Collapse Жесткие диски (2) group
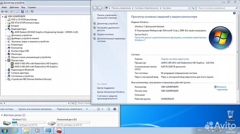Image resolution: width=240 pixels, height=134 pixels. [x=2, y=115]
